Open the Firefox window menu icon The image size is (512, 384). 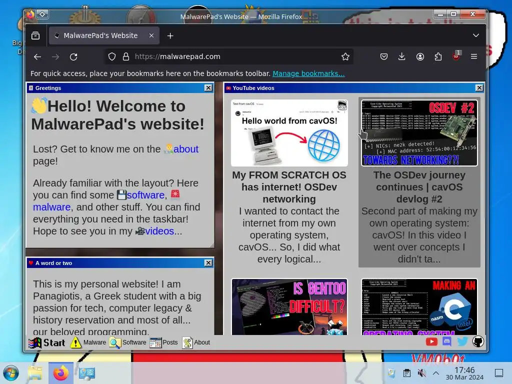pos(30,14)
